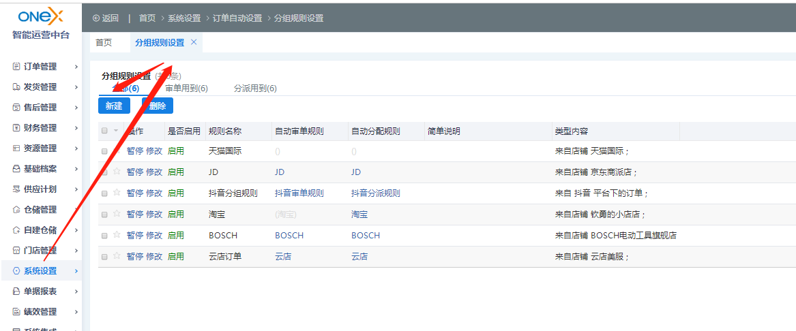Click 订单自动设置 in the breadcrumb
Screen dimensions: 796x331
tap(237, 18)
